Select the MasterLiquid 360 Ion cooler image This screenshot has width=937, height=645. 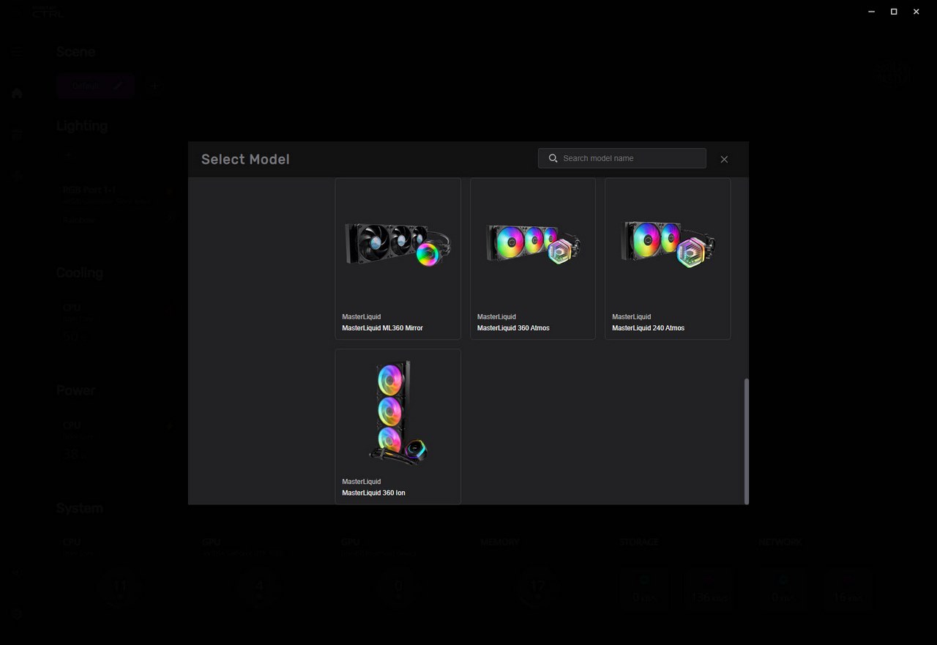coord(398,412)
